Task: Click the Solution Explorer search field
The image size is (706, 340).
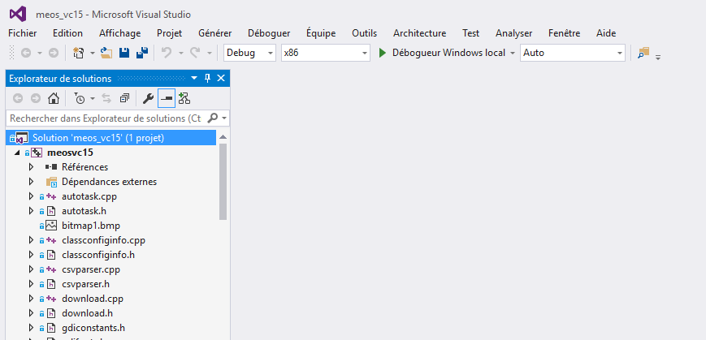Action: click(106, 118)
